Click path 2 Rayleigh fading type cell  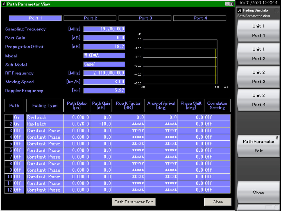(x=45, y=124)
